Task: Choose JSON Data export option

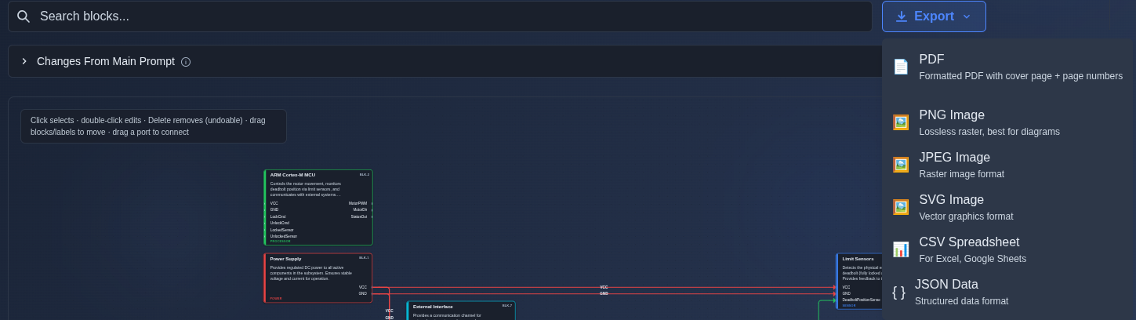Action: coord(1008,293)
